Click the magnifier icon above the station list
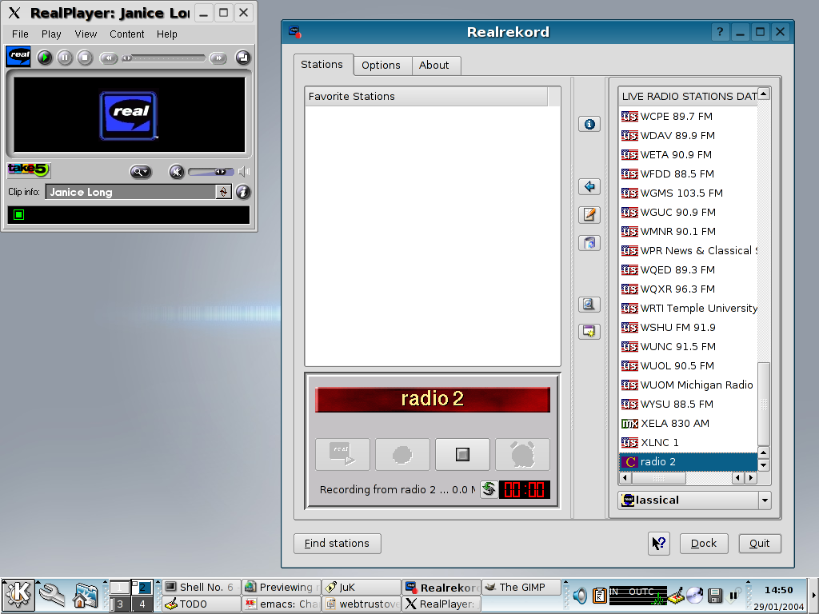819x614 pixels. 589,304
